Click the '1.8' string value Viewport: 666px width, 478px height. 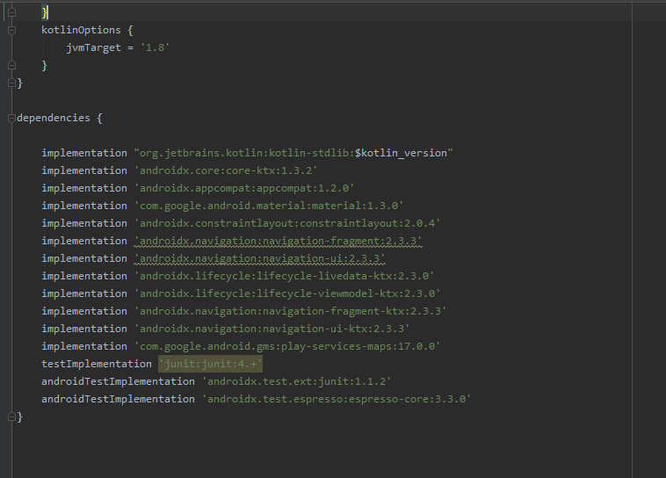point(155,47)
